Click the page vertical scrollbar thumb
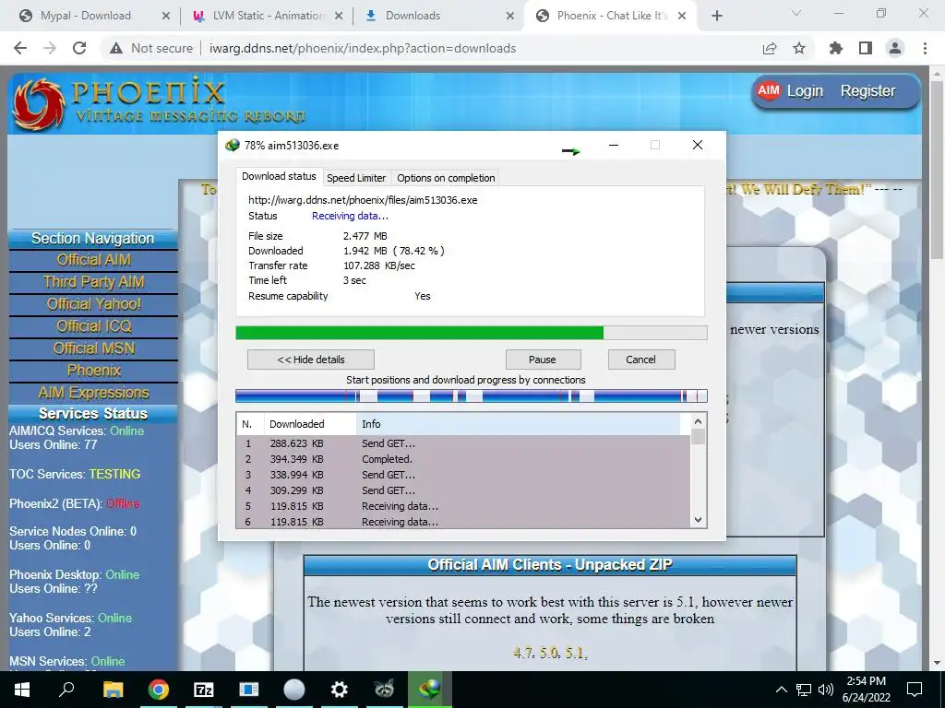This screenshot has width=945, height=708. click(938, 170)
